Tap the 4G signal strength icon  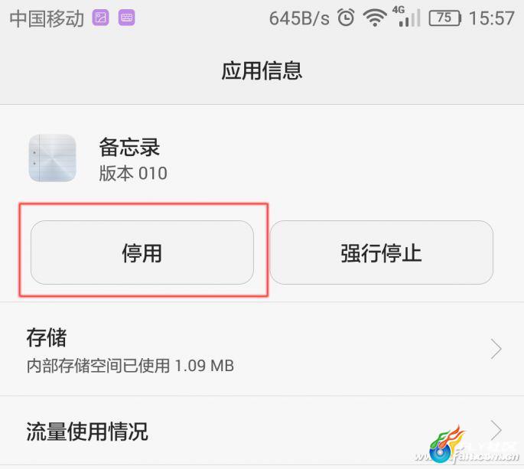(x=406, y=17)
